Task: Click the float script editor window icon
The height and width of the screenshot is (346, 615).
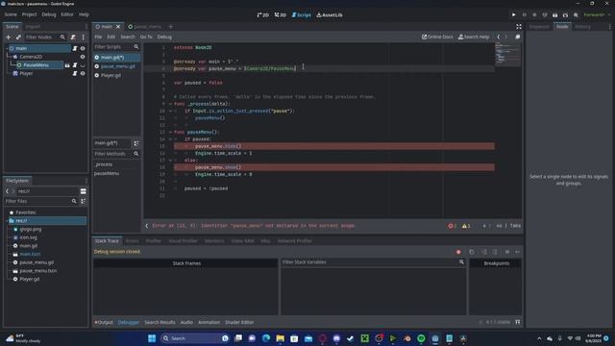Action: pos(517,37)
